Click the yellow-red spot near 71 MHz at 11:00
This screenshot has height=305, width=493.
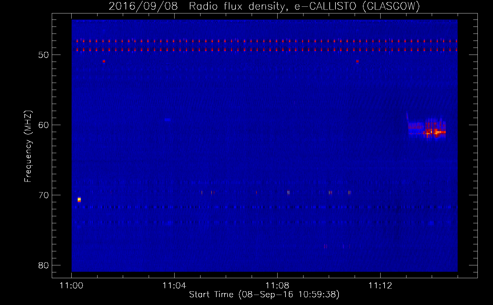tap(79, 200)
